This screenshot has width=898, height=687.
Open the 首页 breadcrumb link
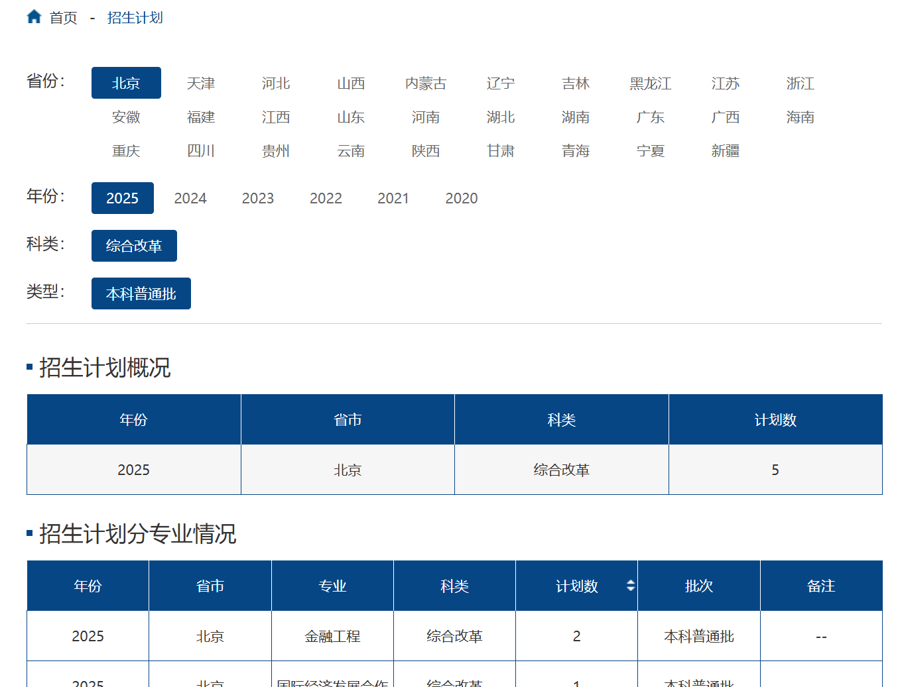click(63, 18)
